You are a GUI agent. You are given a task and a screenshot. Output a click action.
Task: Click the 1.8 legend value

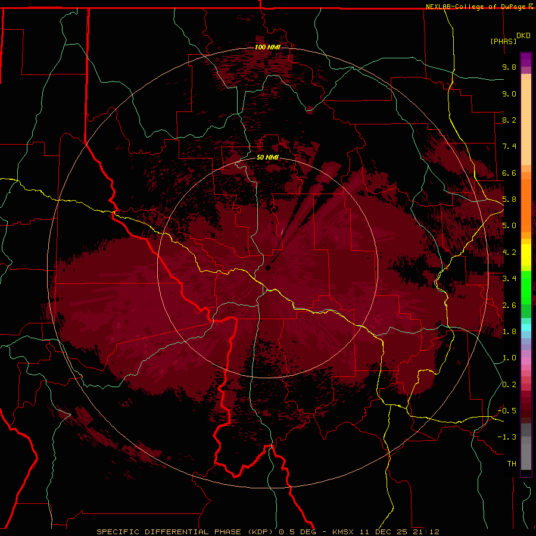(509, 332)
